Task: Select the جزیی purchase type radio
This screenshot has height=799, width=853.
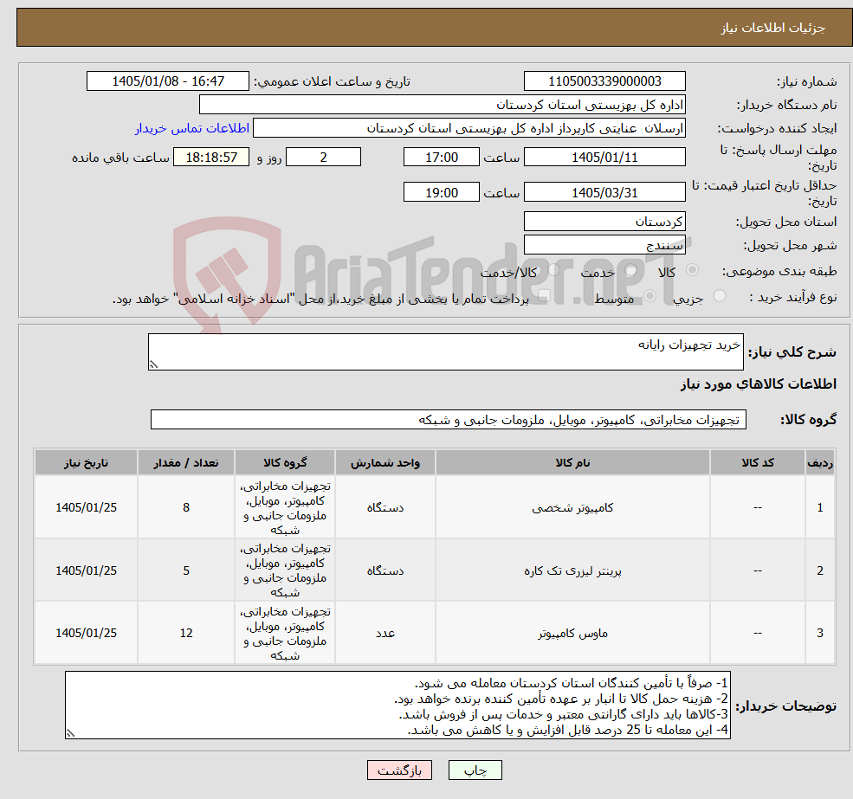Action: (x=720, y=296)
